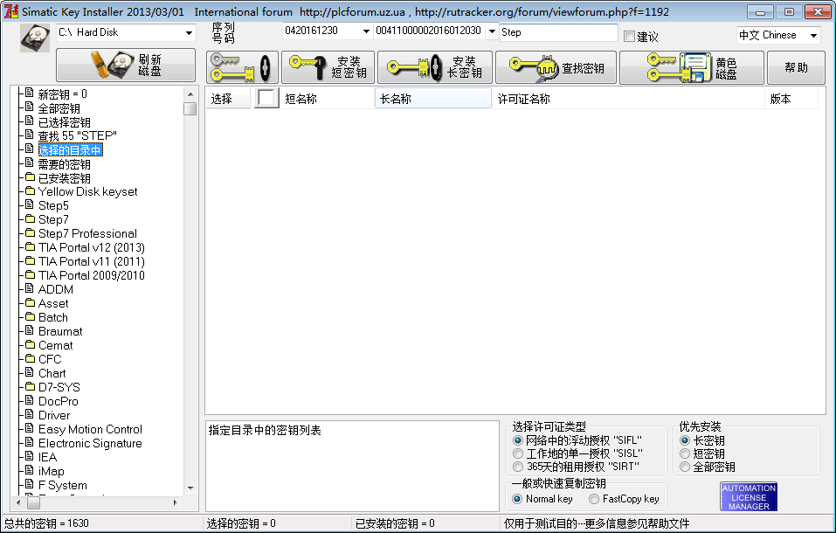836x533 pixels.
Task: Select the Cemat folder item
Action: 55,345
